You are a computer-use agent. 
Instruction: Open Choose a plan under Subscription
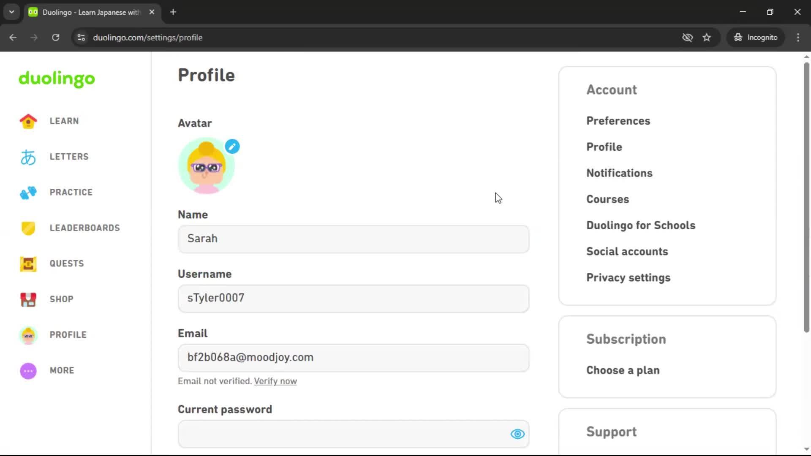[x=623, y=370]
